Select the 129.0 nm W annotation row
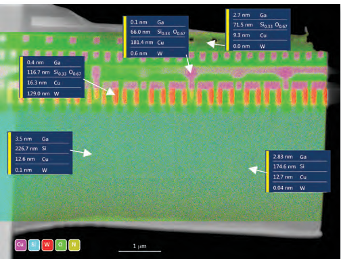Image resolution: width=341 pixels, height=259 pixels. (x=53, y=93)
